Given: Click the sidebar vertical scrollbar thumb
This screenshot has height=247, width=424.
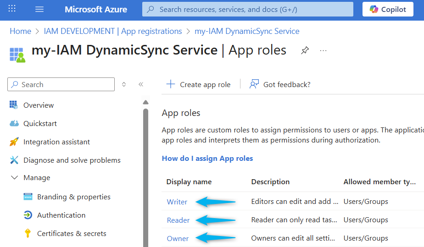Looking at the screenshot, I should [146, 178].
